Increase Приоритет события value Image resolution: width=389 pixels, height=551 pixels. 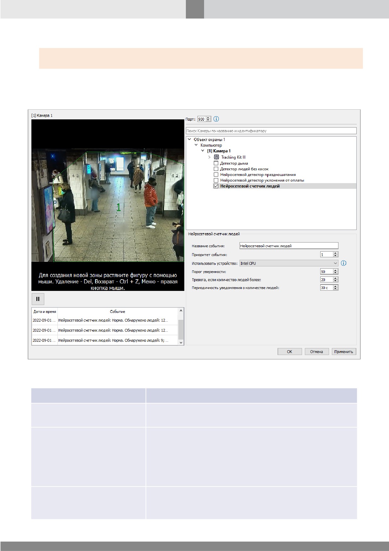point(336,253)
